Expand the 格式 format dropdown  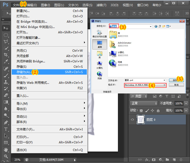(x=164, y=85)
